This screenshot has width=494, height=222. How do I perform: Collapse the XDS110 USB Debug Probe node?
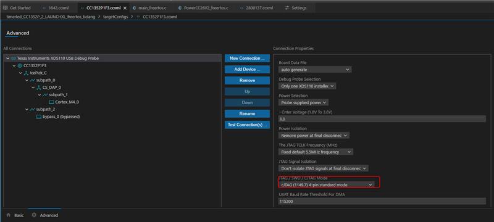click(x=7, y=58)
